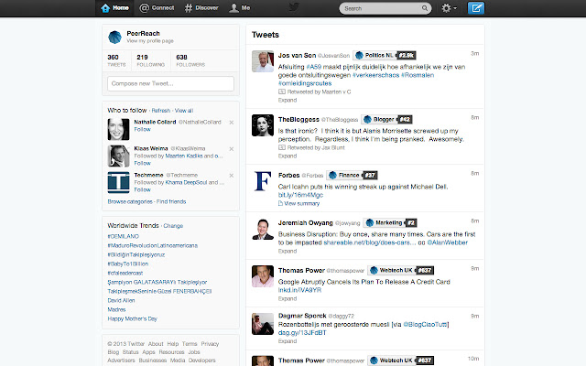Open #MaduroRevolucionLatinoamericana trend

tap(153, 246)
